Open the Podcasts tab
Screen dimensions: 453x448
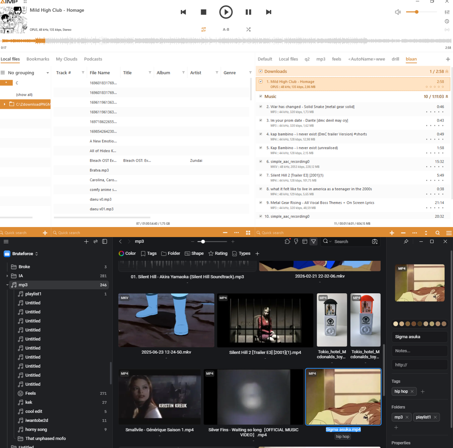tap(93, 59)
